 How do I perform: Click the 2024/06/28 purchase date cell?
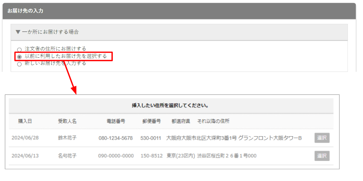[25, 138]
